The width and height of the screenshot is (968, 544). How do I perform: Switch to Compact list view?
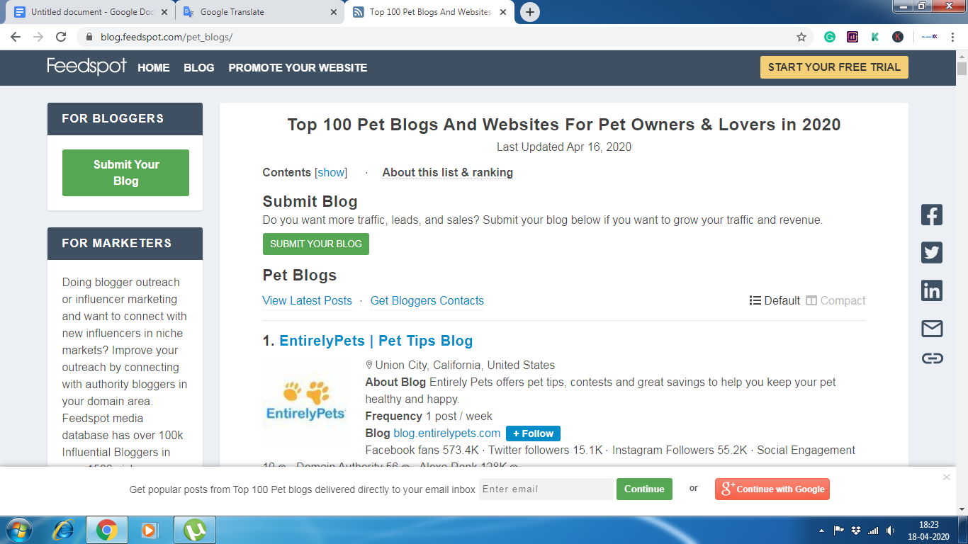click(x=835, y=300)
